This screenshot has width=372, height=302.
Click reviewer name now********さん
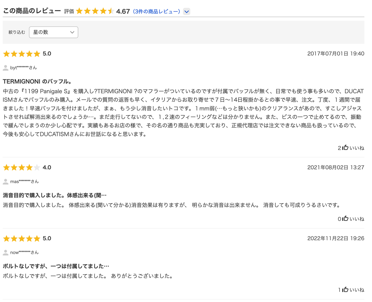tap(24, 252)
